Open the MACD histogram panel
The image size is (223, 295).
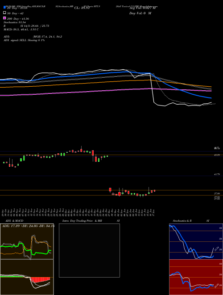(x=27, y=277)
